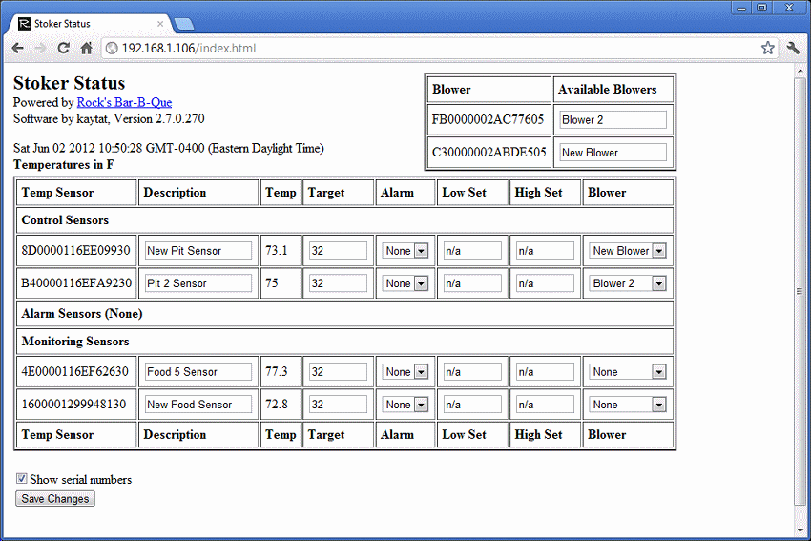The height and width of the screenshot is (541, 811).
Task: Open Alarm dropdown for New Pit Sensor
Action: [x=405, y=251]
